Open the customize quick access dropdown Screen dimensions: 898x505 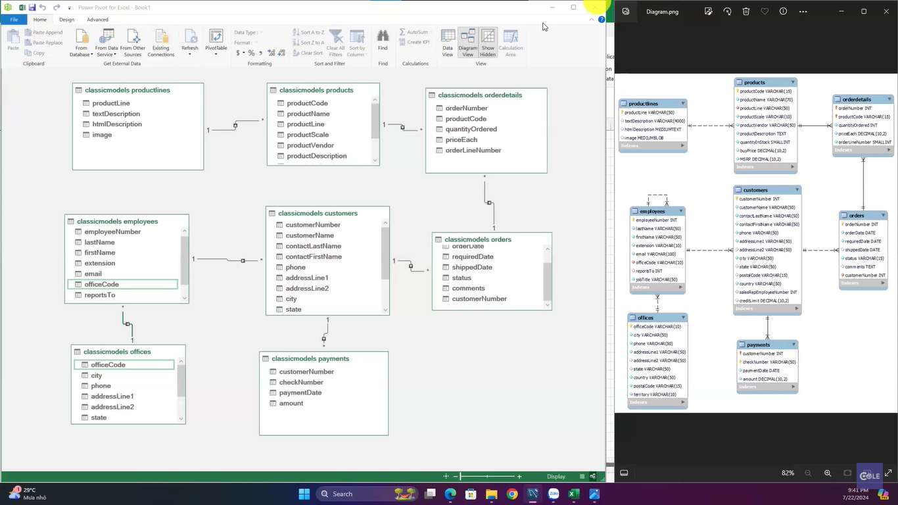pos(69,8)
